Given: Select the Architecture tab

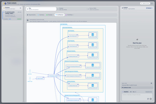Looking at the screenshot, I should pos(60,15).
